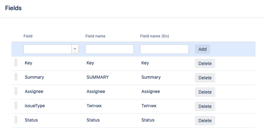Click the Assignee row drag handle

16,91
